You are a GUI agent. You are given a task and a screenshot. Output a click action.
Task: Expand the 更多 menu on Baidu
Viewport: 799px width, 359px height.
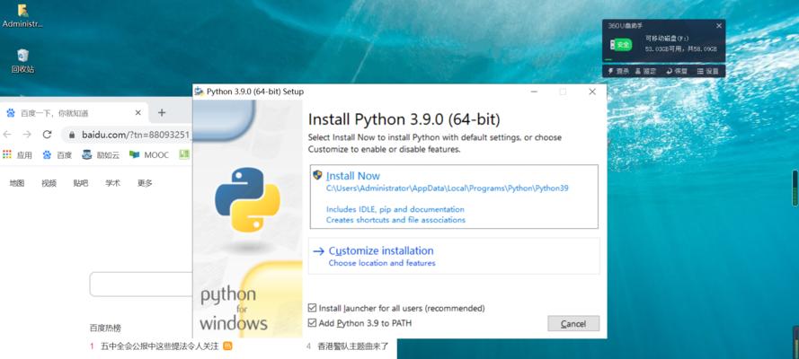[145, 183]
